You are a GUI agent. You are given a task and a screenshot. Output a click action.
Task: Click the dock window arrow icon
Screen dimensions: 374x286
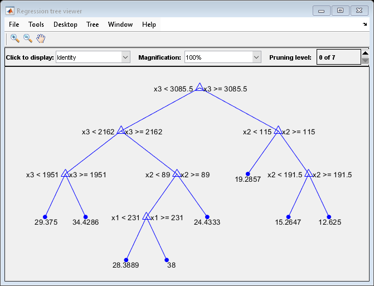pos(365,24)
